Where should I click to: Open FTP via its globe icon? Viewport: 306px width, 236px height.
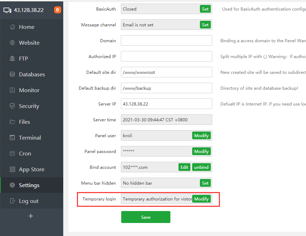coord(12,59)
